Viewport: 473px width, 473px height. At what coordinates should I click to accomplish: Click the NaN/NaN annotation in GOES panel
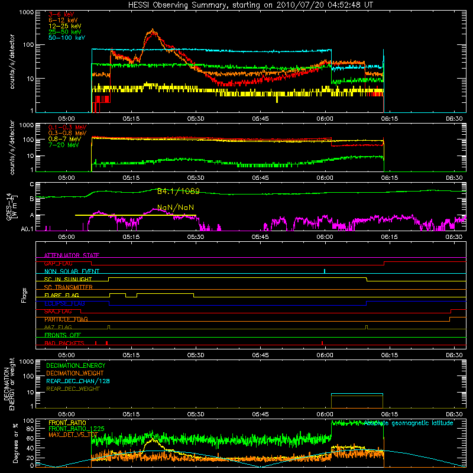[x=176, y=208]
